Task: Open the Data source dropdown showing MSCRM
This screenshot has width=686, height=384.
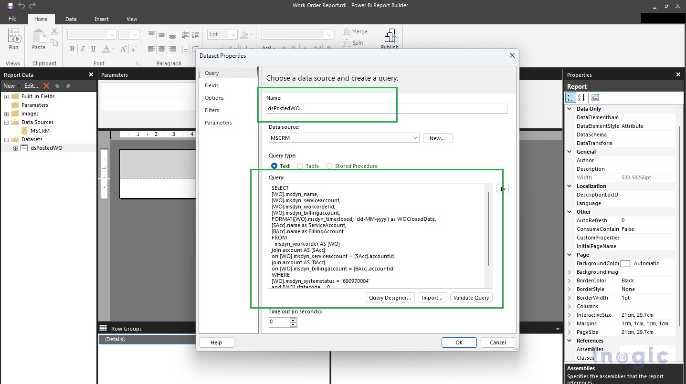Action: (415, 138)
